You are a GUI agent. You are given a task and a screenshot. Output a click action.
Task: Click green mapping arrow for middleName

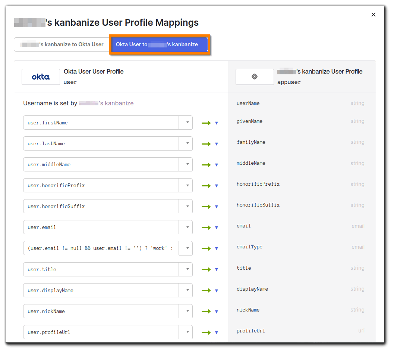coord(206,165)
